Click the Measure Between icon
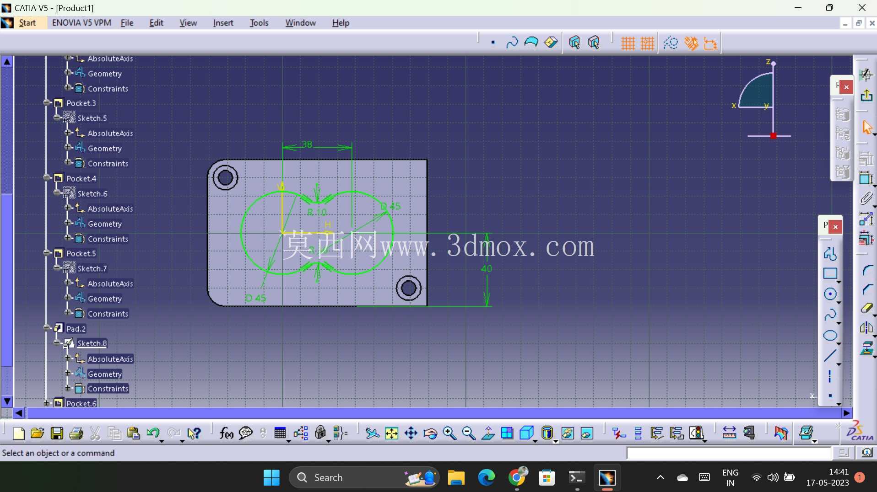 click(729, 433)
